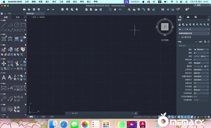This screenshot has width=211, height=128.
Task: Select the Rectangle drawing tool
Action: click(x=23, y=25)
